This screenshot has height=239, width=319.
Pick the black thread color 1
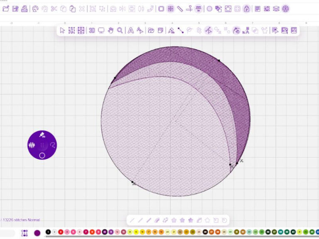[48, 232]
